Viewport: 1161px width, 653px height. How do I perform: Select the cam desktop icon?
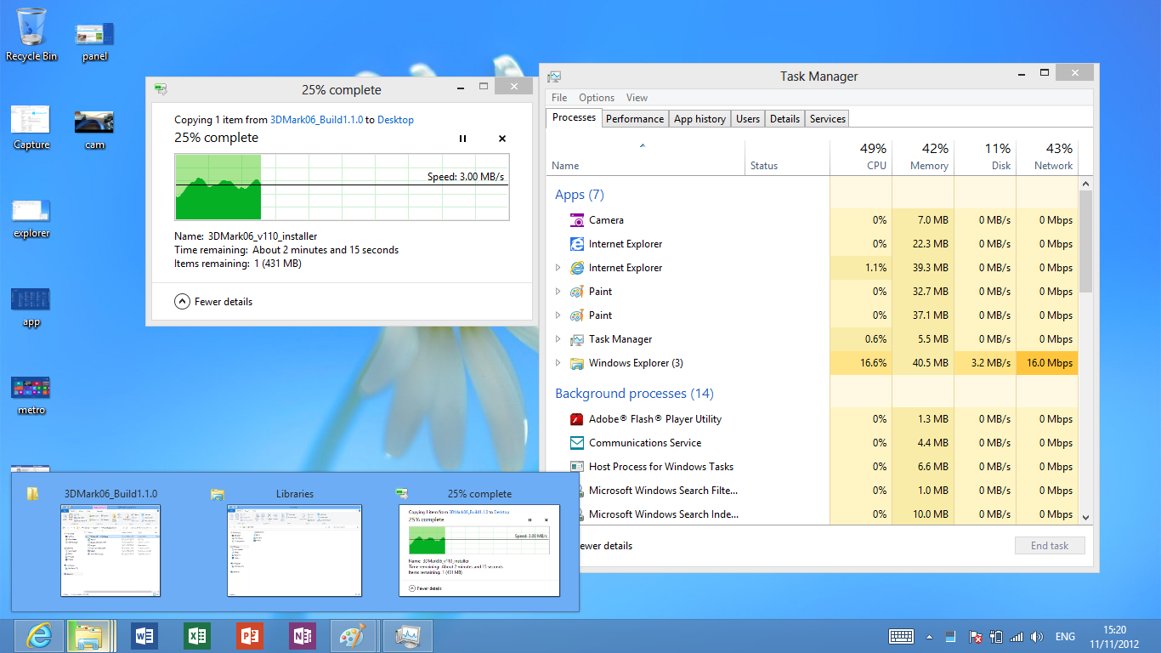coord(94,130)
